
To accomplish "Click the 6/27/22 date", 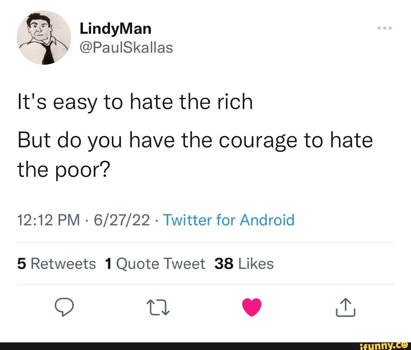I will tap(124, 220).
